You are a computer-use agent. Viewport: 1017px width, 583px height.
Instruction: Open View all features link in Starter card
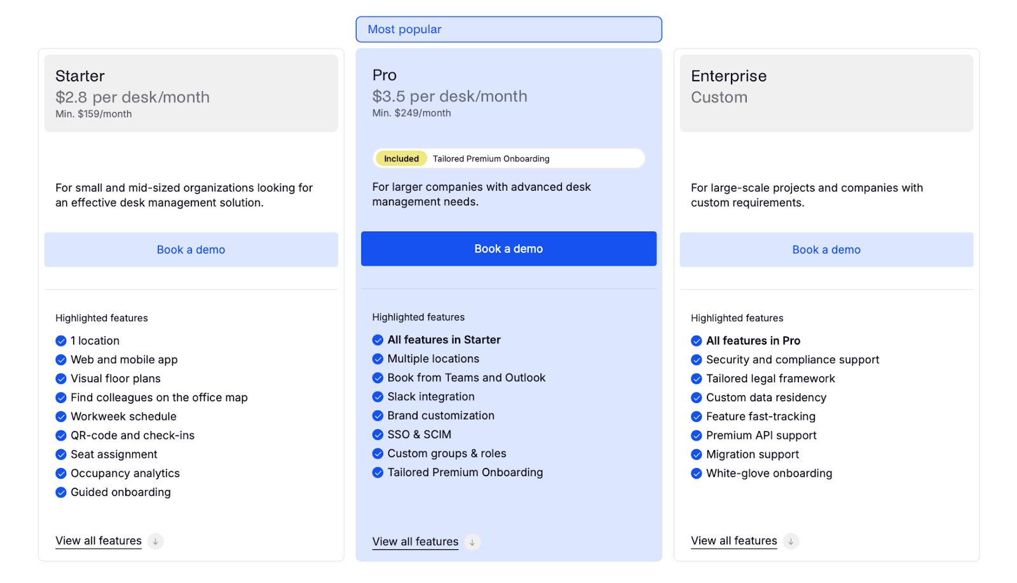point(99,541)
